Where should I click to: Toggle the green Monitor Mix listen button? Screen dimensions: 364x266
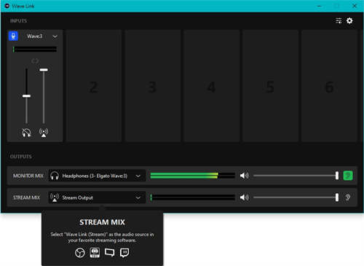coord(348,176)
